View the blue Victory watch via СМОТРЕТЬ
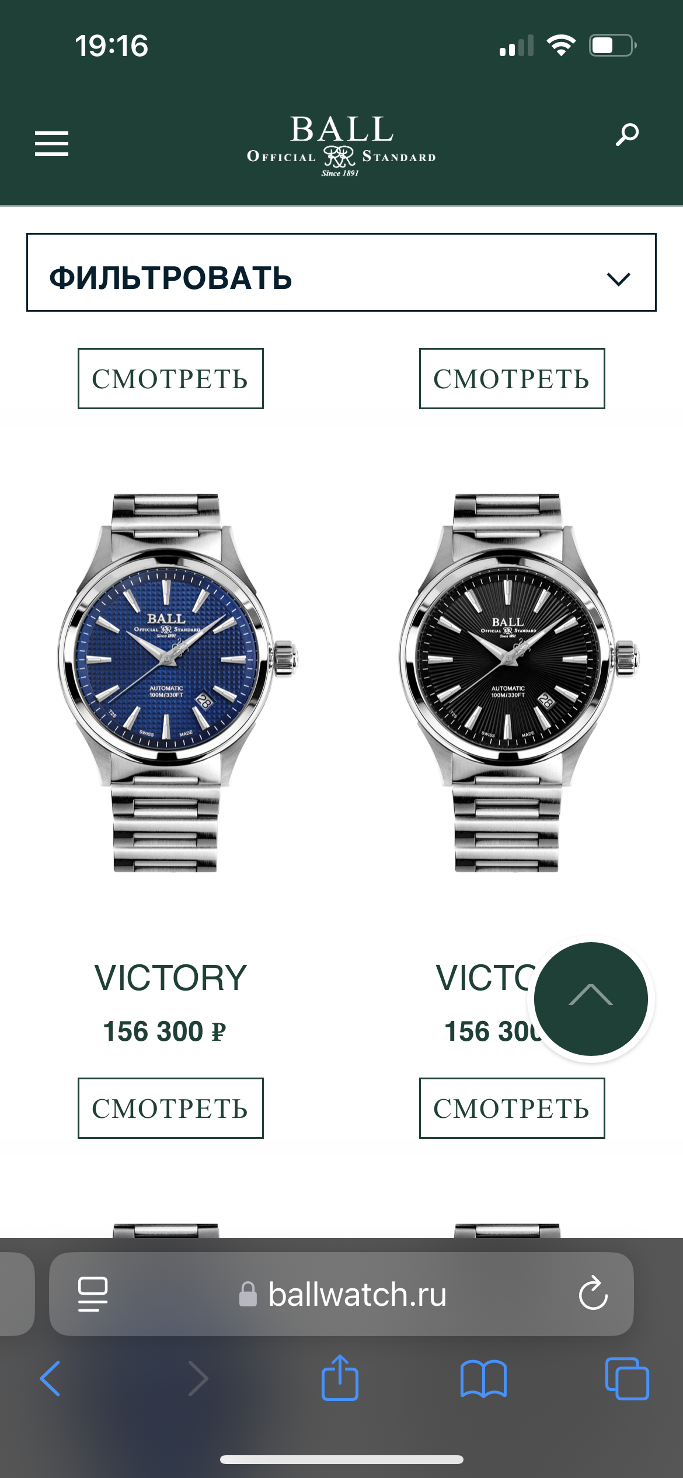 170,1108
